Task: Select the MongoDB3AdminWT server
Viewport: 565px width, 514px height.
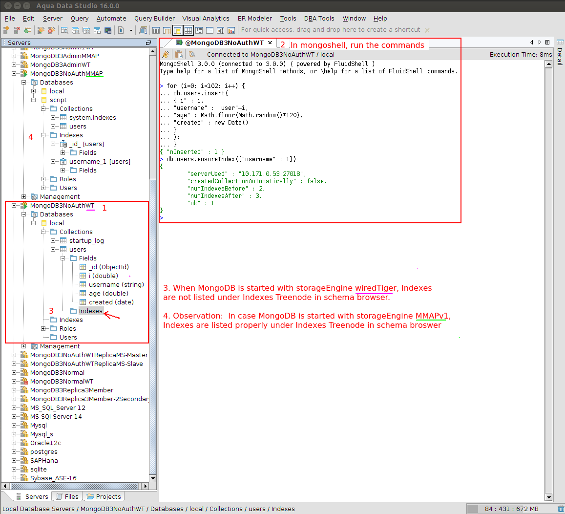Action: pos(60,65)
